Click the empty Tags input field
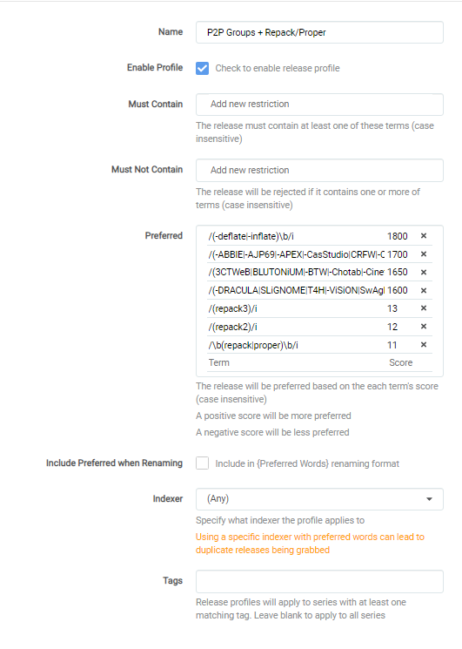This screenshot has width=462, height=649. pos(319,581)
